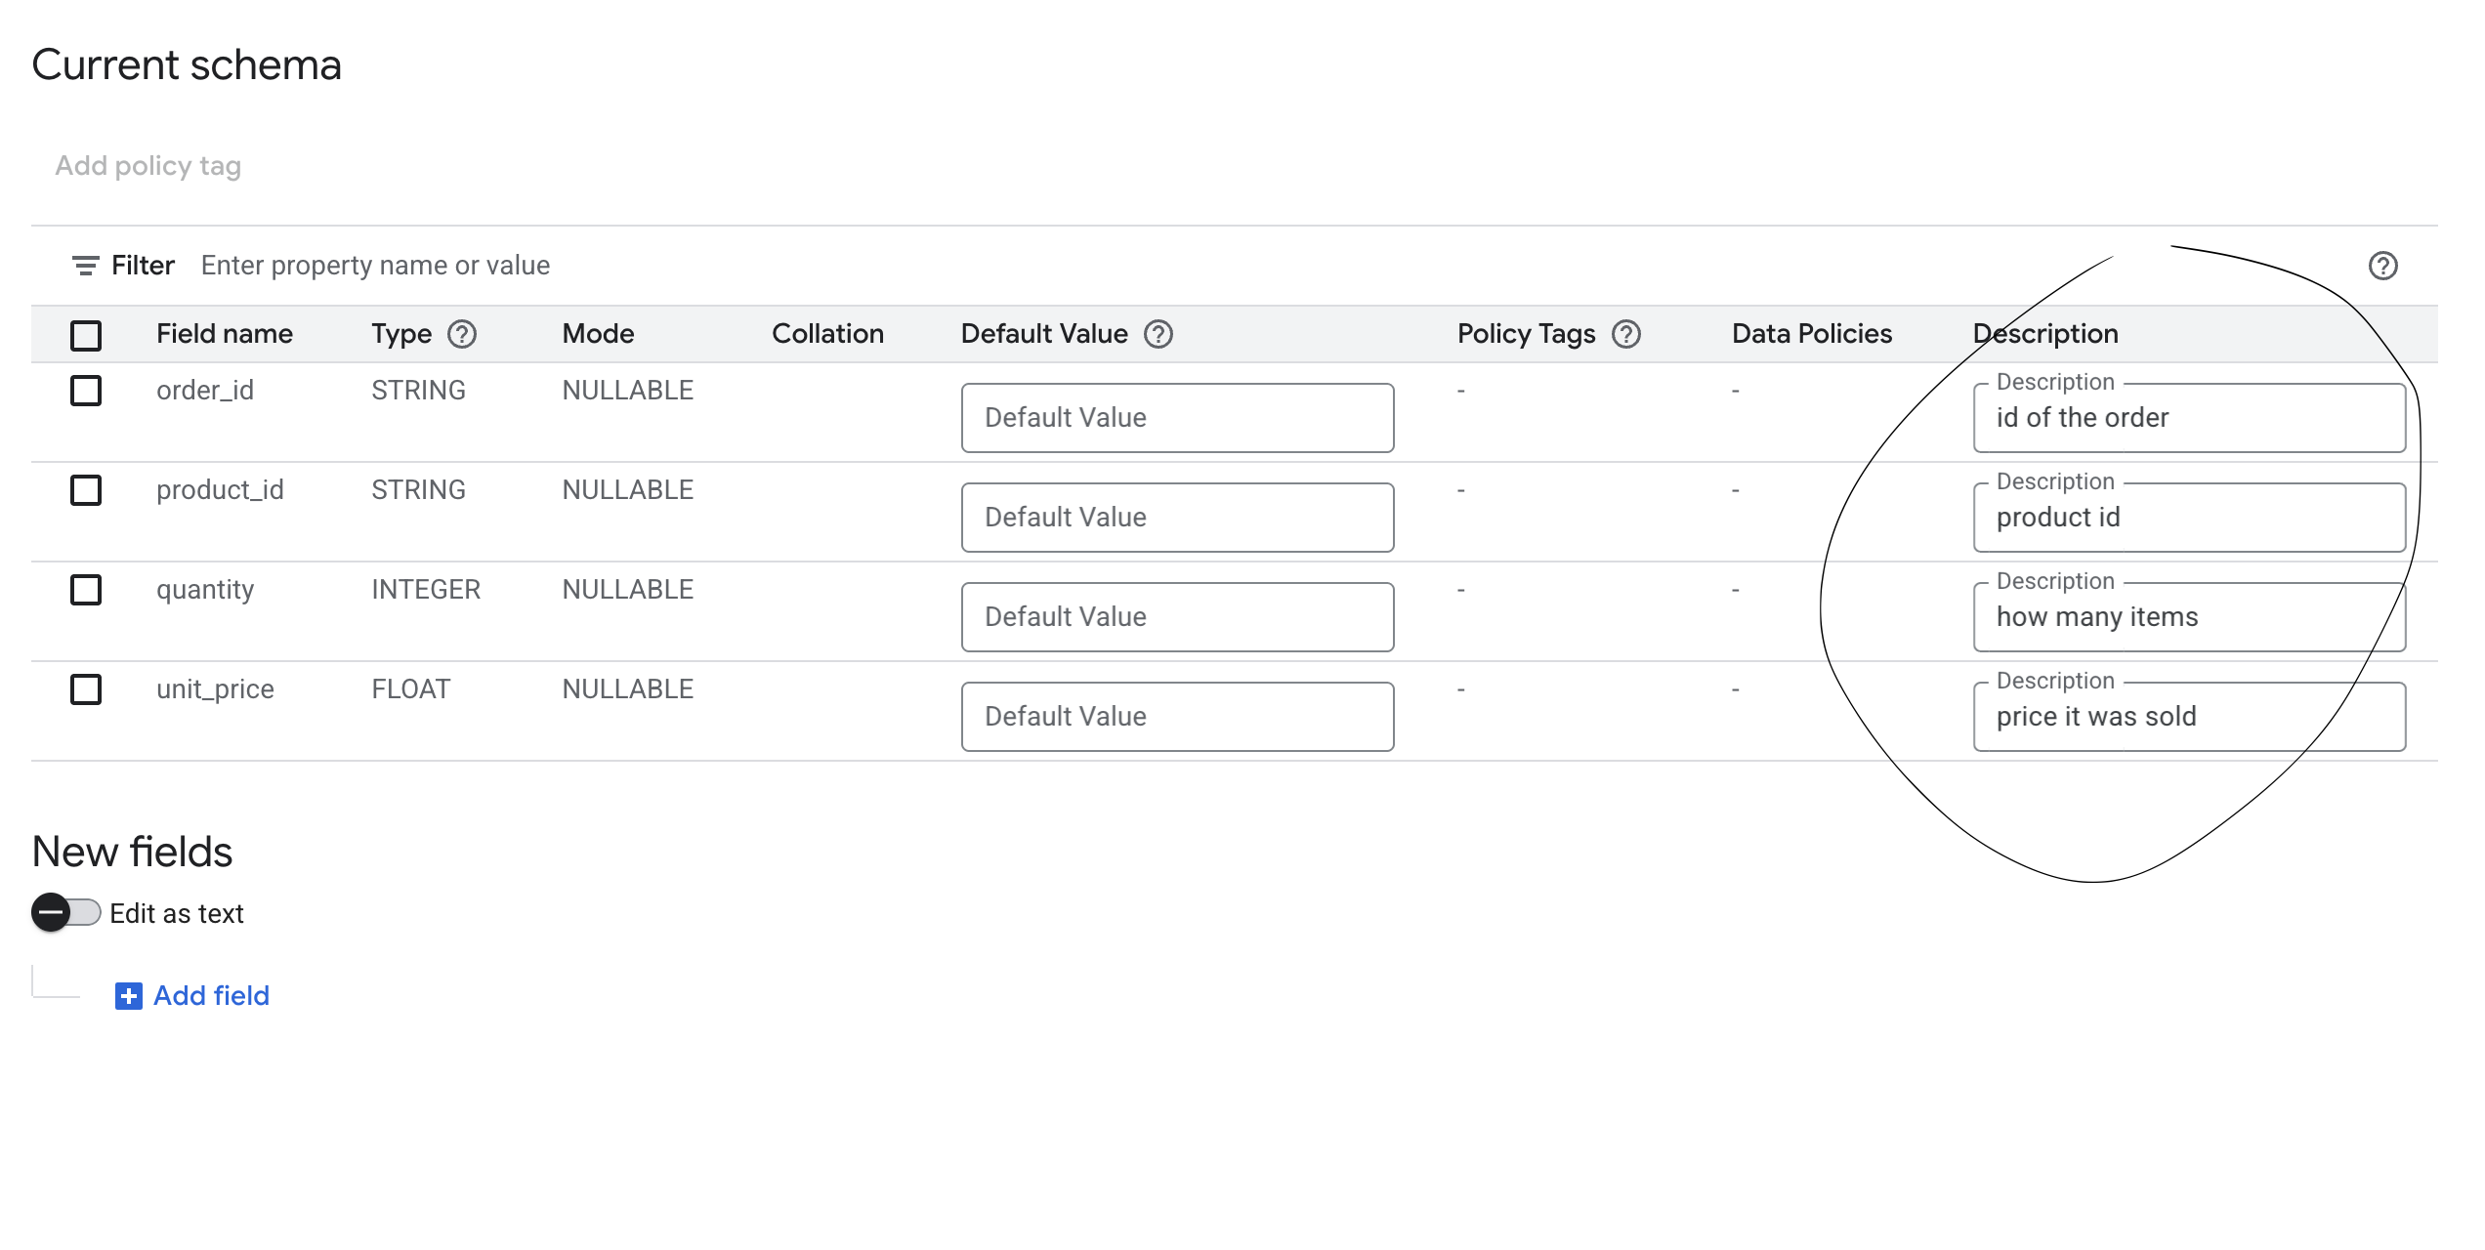Click the Policy Tags column header text
The width and height of the screenshot is (2485, 1250).
(x=1526, y=334)
